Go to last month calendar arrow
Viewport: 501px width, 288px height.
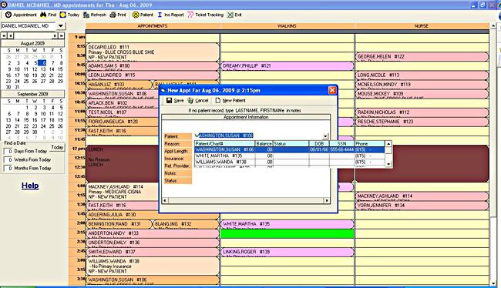tap(62, 35)
